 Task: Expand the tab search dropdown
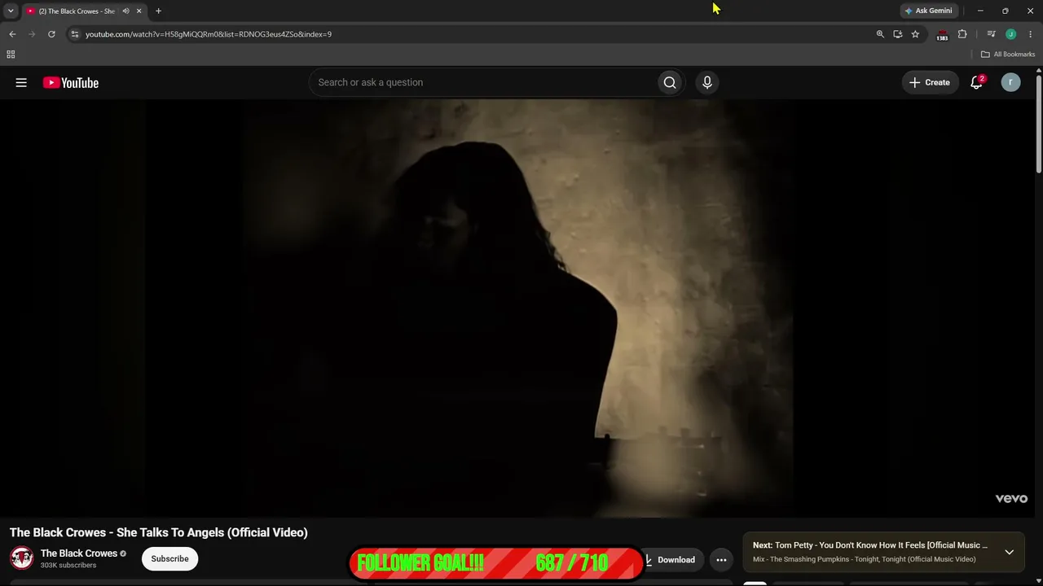[11, 11]
